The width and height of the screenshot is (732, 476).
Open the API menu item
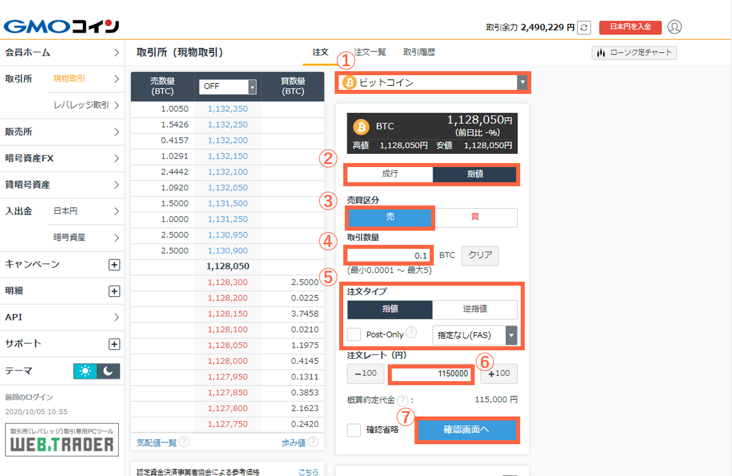point(62,318)
